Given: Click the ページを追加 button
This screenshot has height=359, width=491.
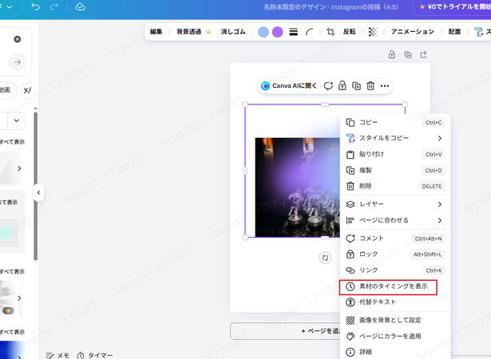Looking at the screenshot, I should pyautogui.click(x=285, y=331).
